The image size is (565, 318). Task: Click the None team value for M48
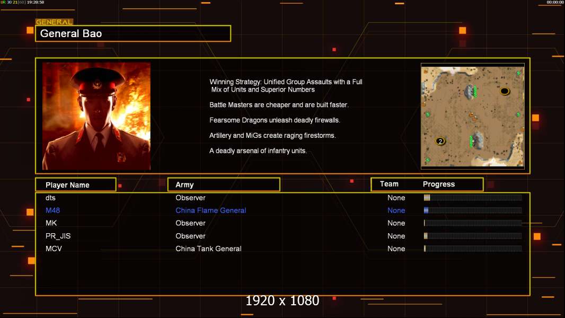tap(396, 210)
